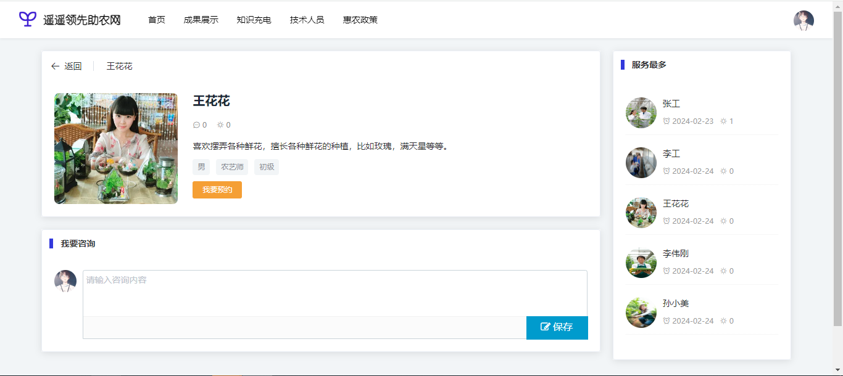Click commenter avatar beside the input box
The height and width of the screenshot is (376, 843).
coord(65,281)
